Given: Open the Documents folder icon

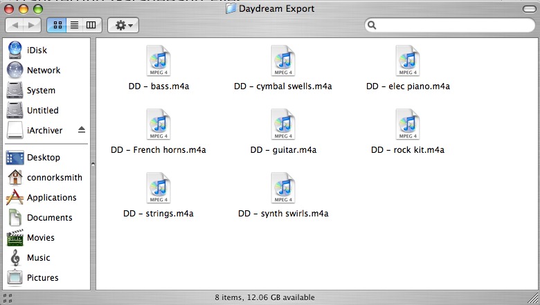Looking at the screenshot, I should point(15,217).
